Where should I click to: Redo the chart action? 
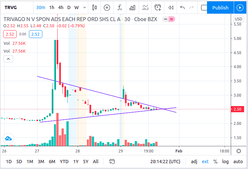(x=192, y=7)
